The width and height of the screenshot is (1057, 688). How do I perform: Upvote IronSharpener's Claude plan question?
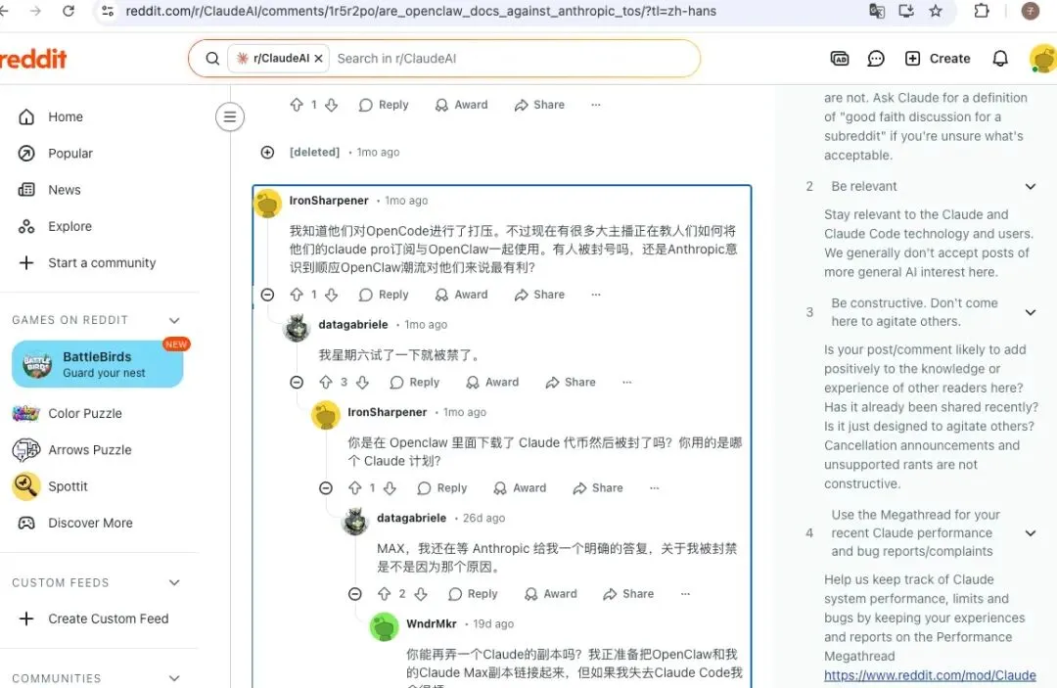pos(355,488)
